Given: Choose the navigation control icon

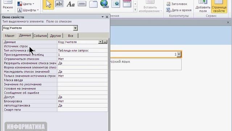Looking at the screenshot, I should pos(127,4).
